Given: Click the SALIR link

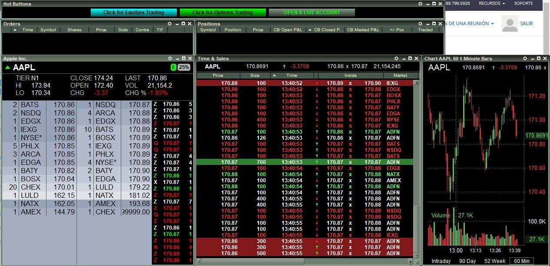Looking at the screenshot, I should point(527,23).
